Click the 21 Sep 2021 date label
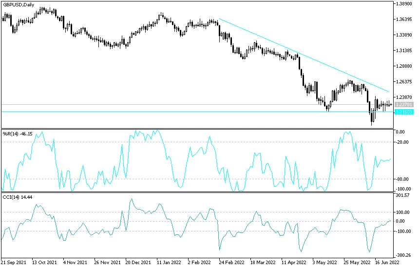Screen dimensions: 419x268 coord(14,262)
